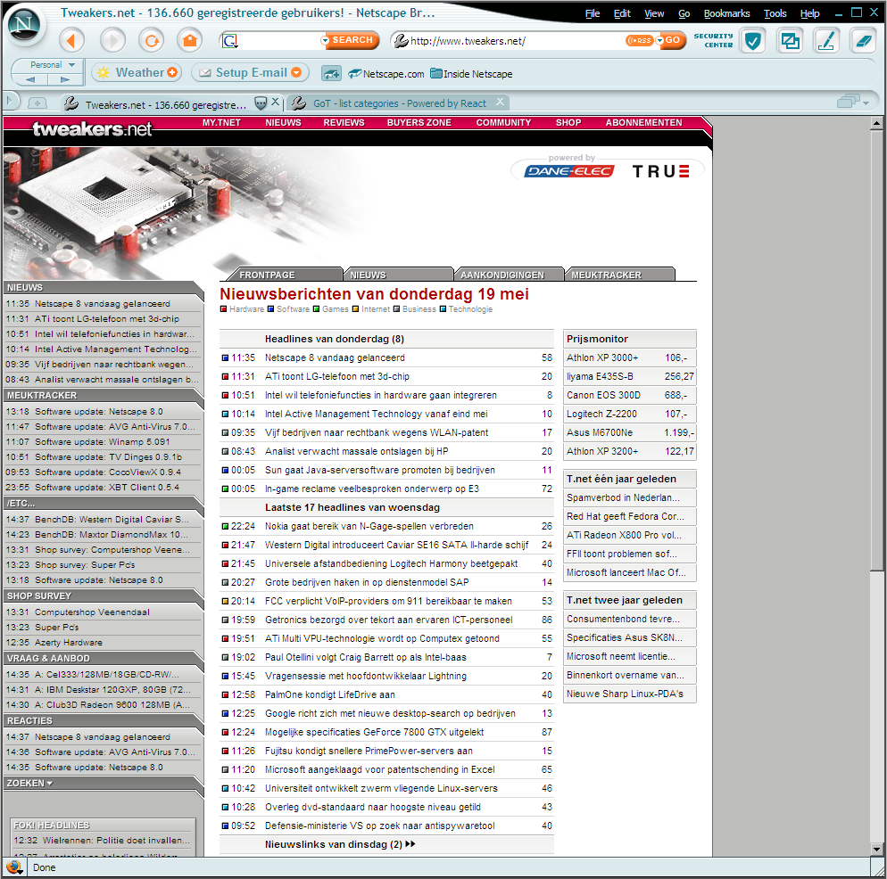Open headline Netscape 8 vandaag gelanceerd

(x=335, y=357)
